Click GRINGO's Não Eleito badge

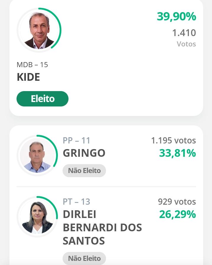pyautogui.click(x=84, y=171)
